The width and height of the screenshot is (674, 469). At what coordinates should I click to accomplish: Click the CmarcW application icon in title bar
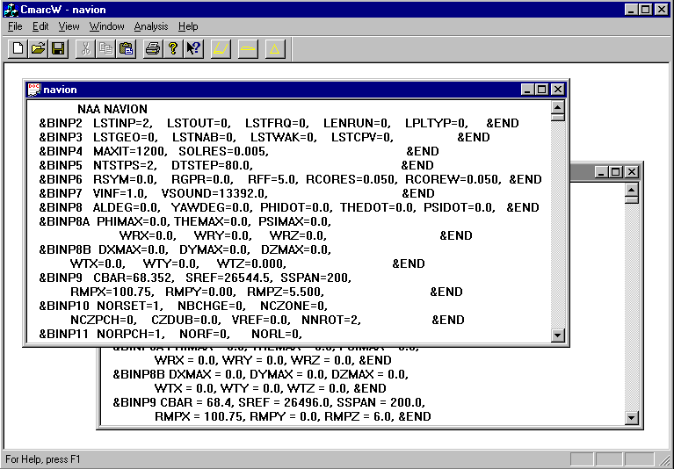tap(10, 10)
